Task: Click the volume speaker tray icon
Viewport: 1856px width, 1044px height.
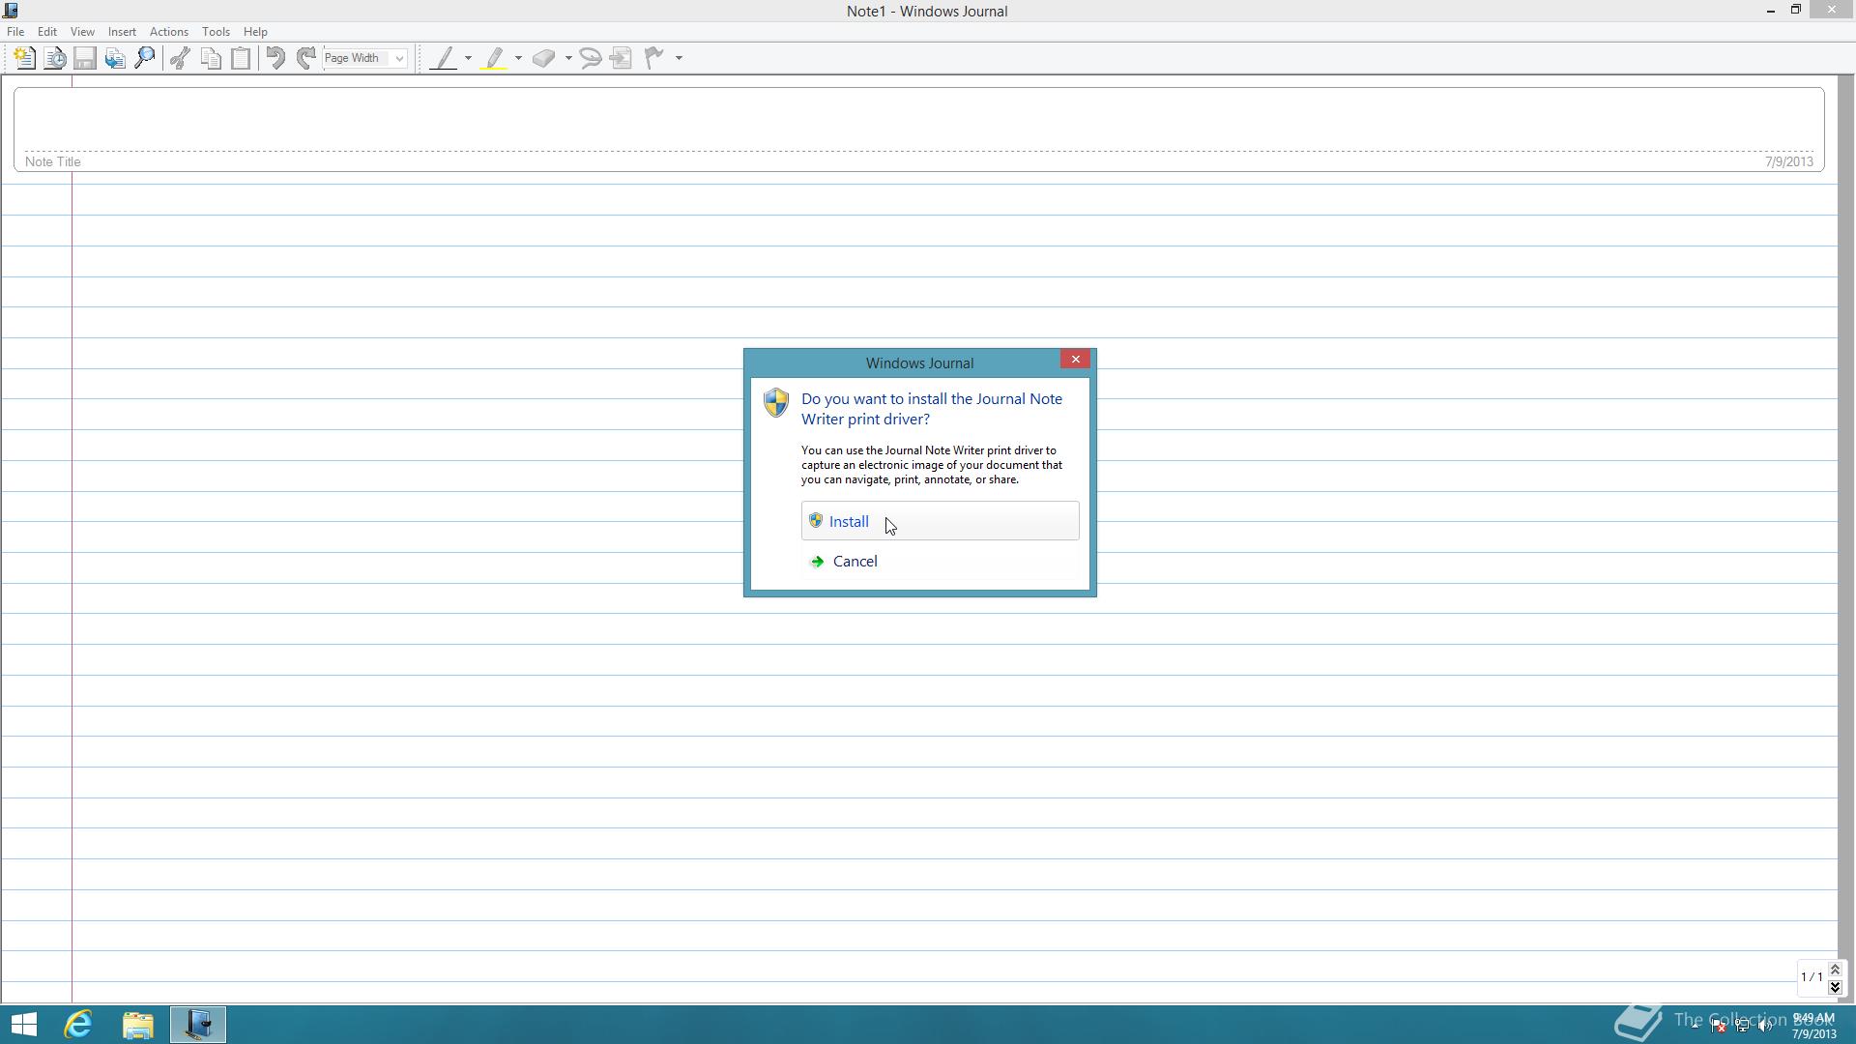Action: [x=1766, y=1027]
